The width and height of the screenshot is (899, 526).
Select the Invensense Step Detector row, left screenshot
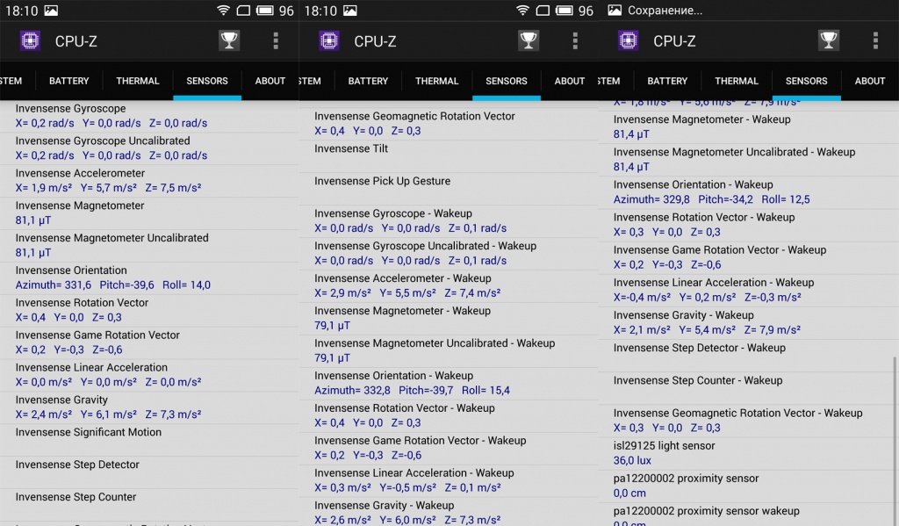(x=149, y=472)
